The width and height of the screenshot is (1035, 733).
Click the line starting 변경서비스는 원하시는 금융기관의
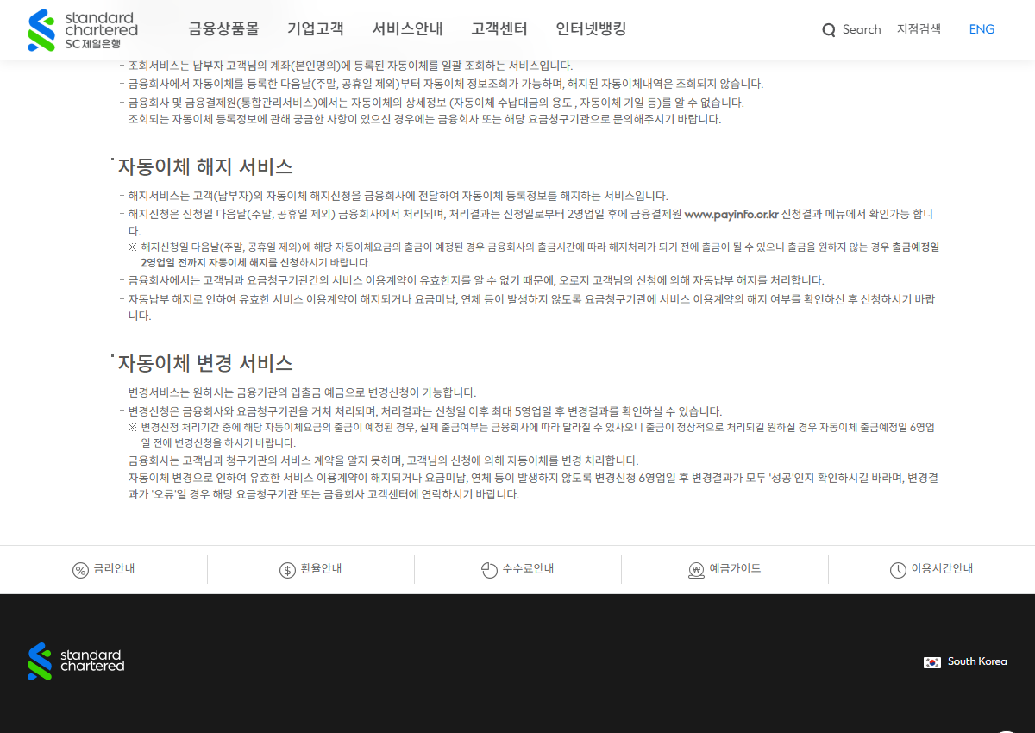coord(302,392)
